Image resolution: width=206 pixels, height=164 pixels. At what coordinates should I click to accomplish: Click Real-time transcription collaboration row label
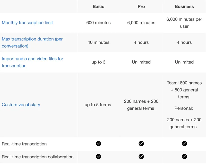pyautogui.click(x=38, y=157)
